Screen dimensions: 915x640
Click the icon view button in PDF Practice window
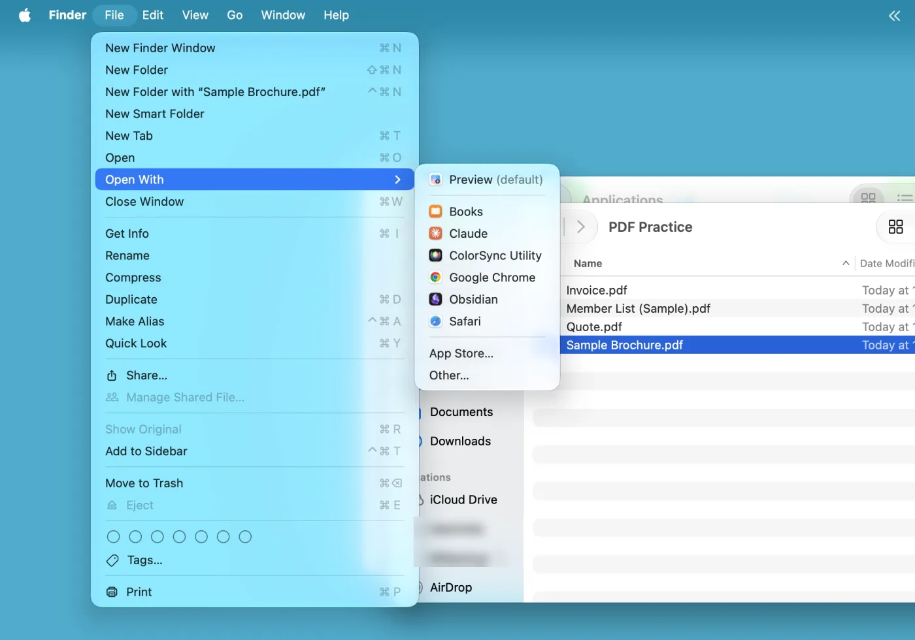pyautogui.click(x=895, y=227)
